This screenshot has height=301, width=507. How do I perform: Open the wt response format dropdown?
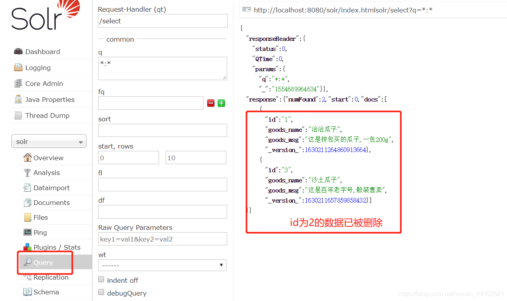(162, 265)
